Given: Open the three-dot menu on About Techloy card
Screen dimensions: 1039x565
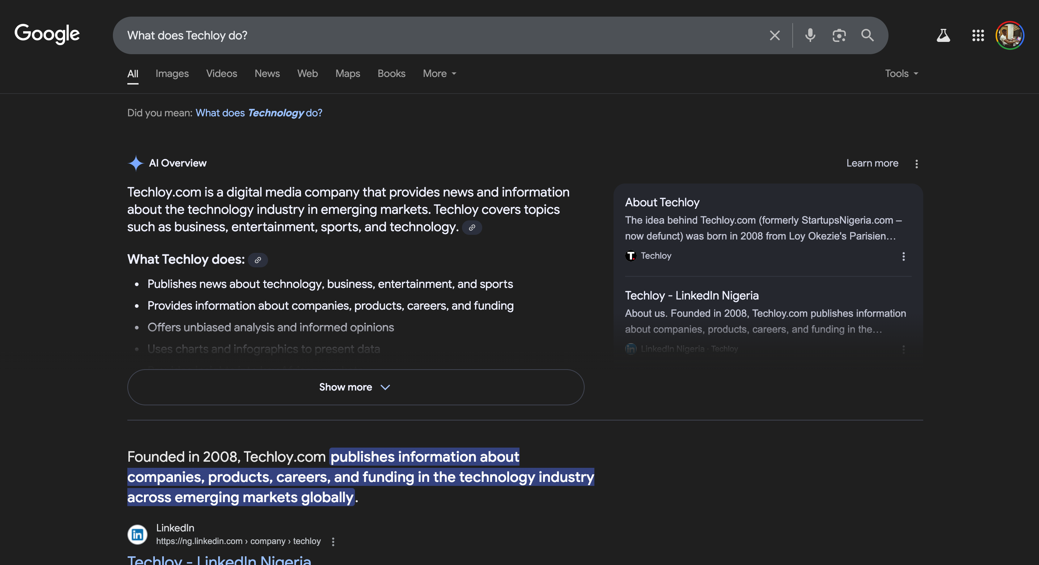Looking at the screenshot, I should click(x=903, y=257).
